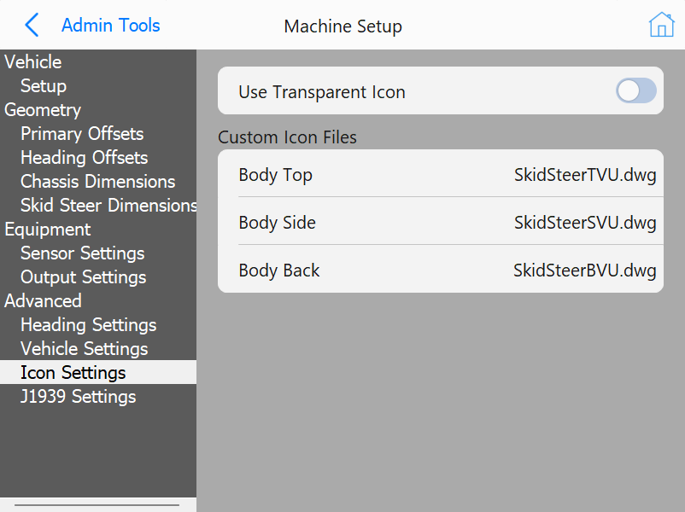
Task: Choose the Body Back icon file row
Action: [441, 269]
